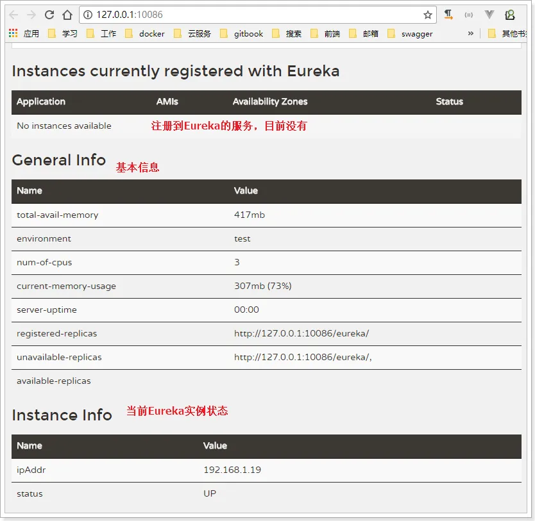Click the ipAddr row name

(31, 470)
